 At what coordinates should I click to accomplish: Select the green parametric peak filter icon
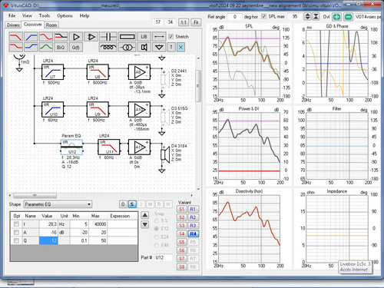coord(46,47)
